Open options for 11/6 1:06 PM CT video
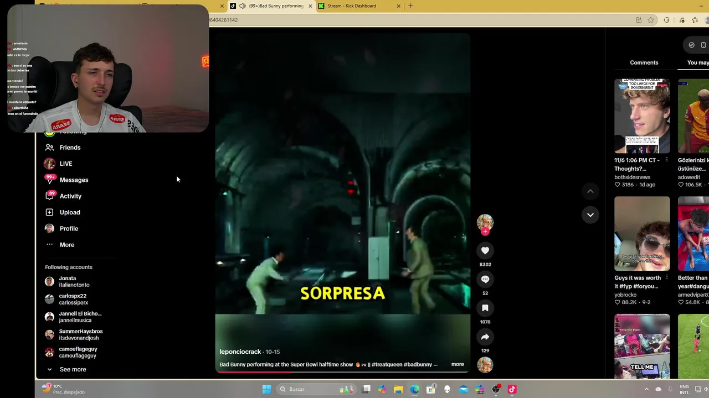This screenshot has width=709, height=398. 666,160
